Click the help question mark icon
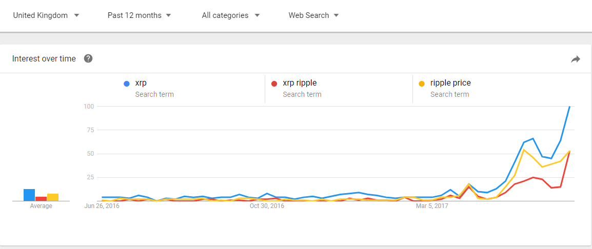 (88, 58)
